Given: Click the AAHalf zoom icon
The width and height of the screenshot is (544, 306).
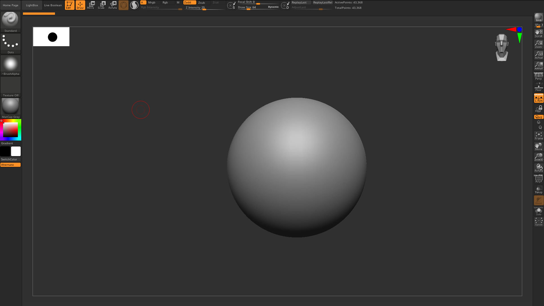Looking at the screenshot, I should (539, 66).
